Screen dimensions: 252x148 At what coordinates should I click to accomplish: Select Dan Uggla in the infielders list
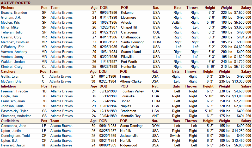9,96
